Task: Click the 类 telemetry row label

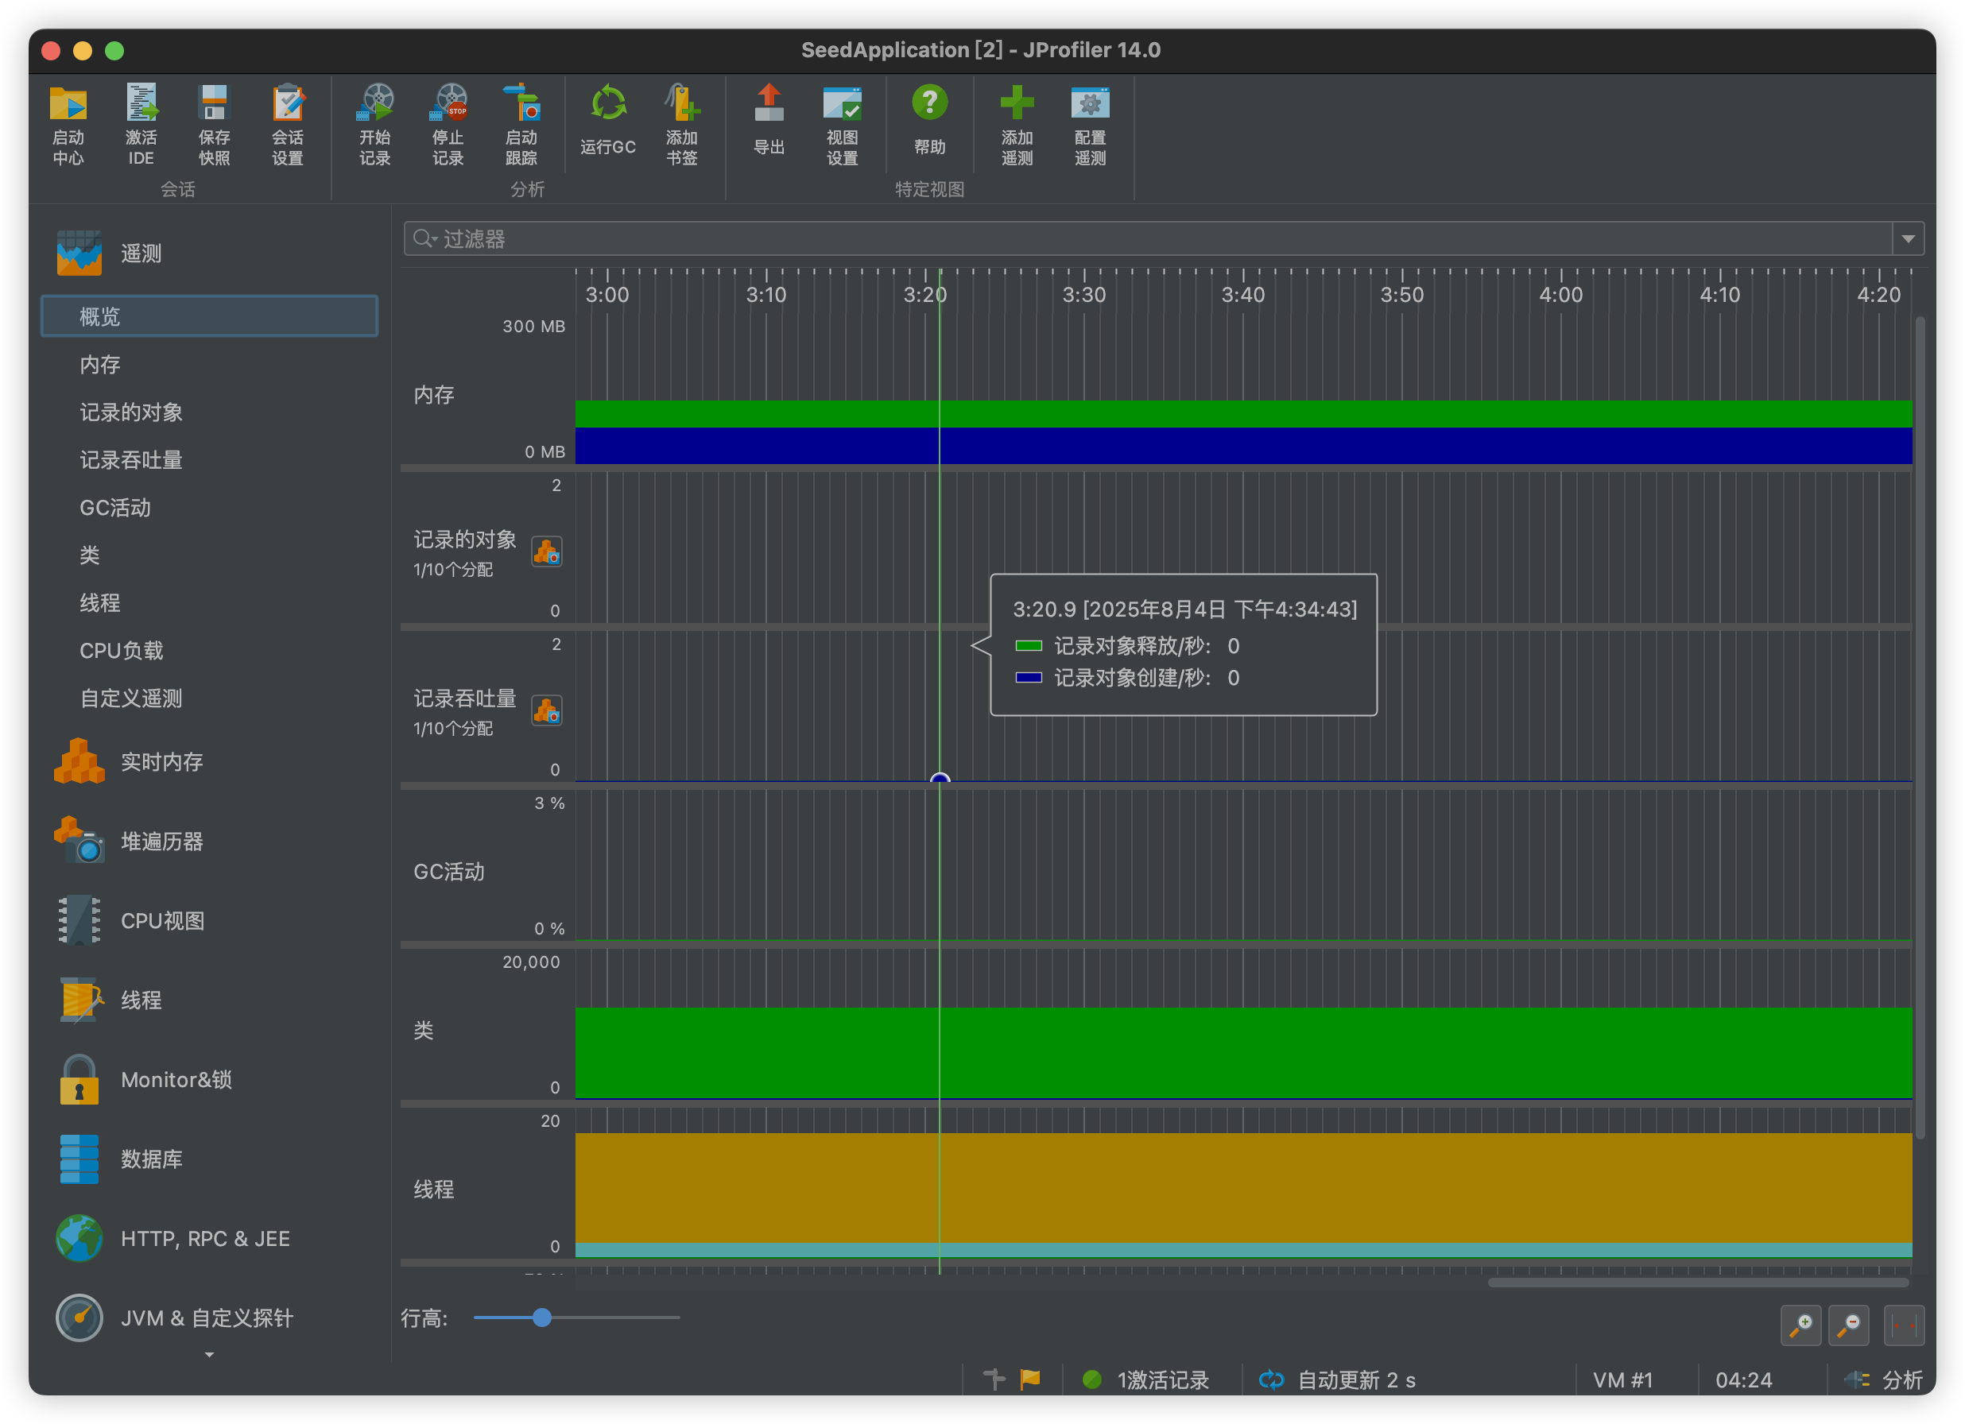Action: pos(424,1031)
